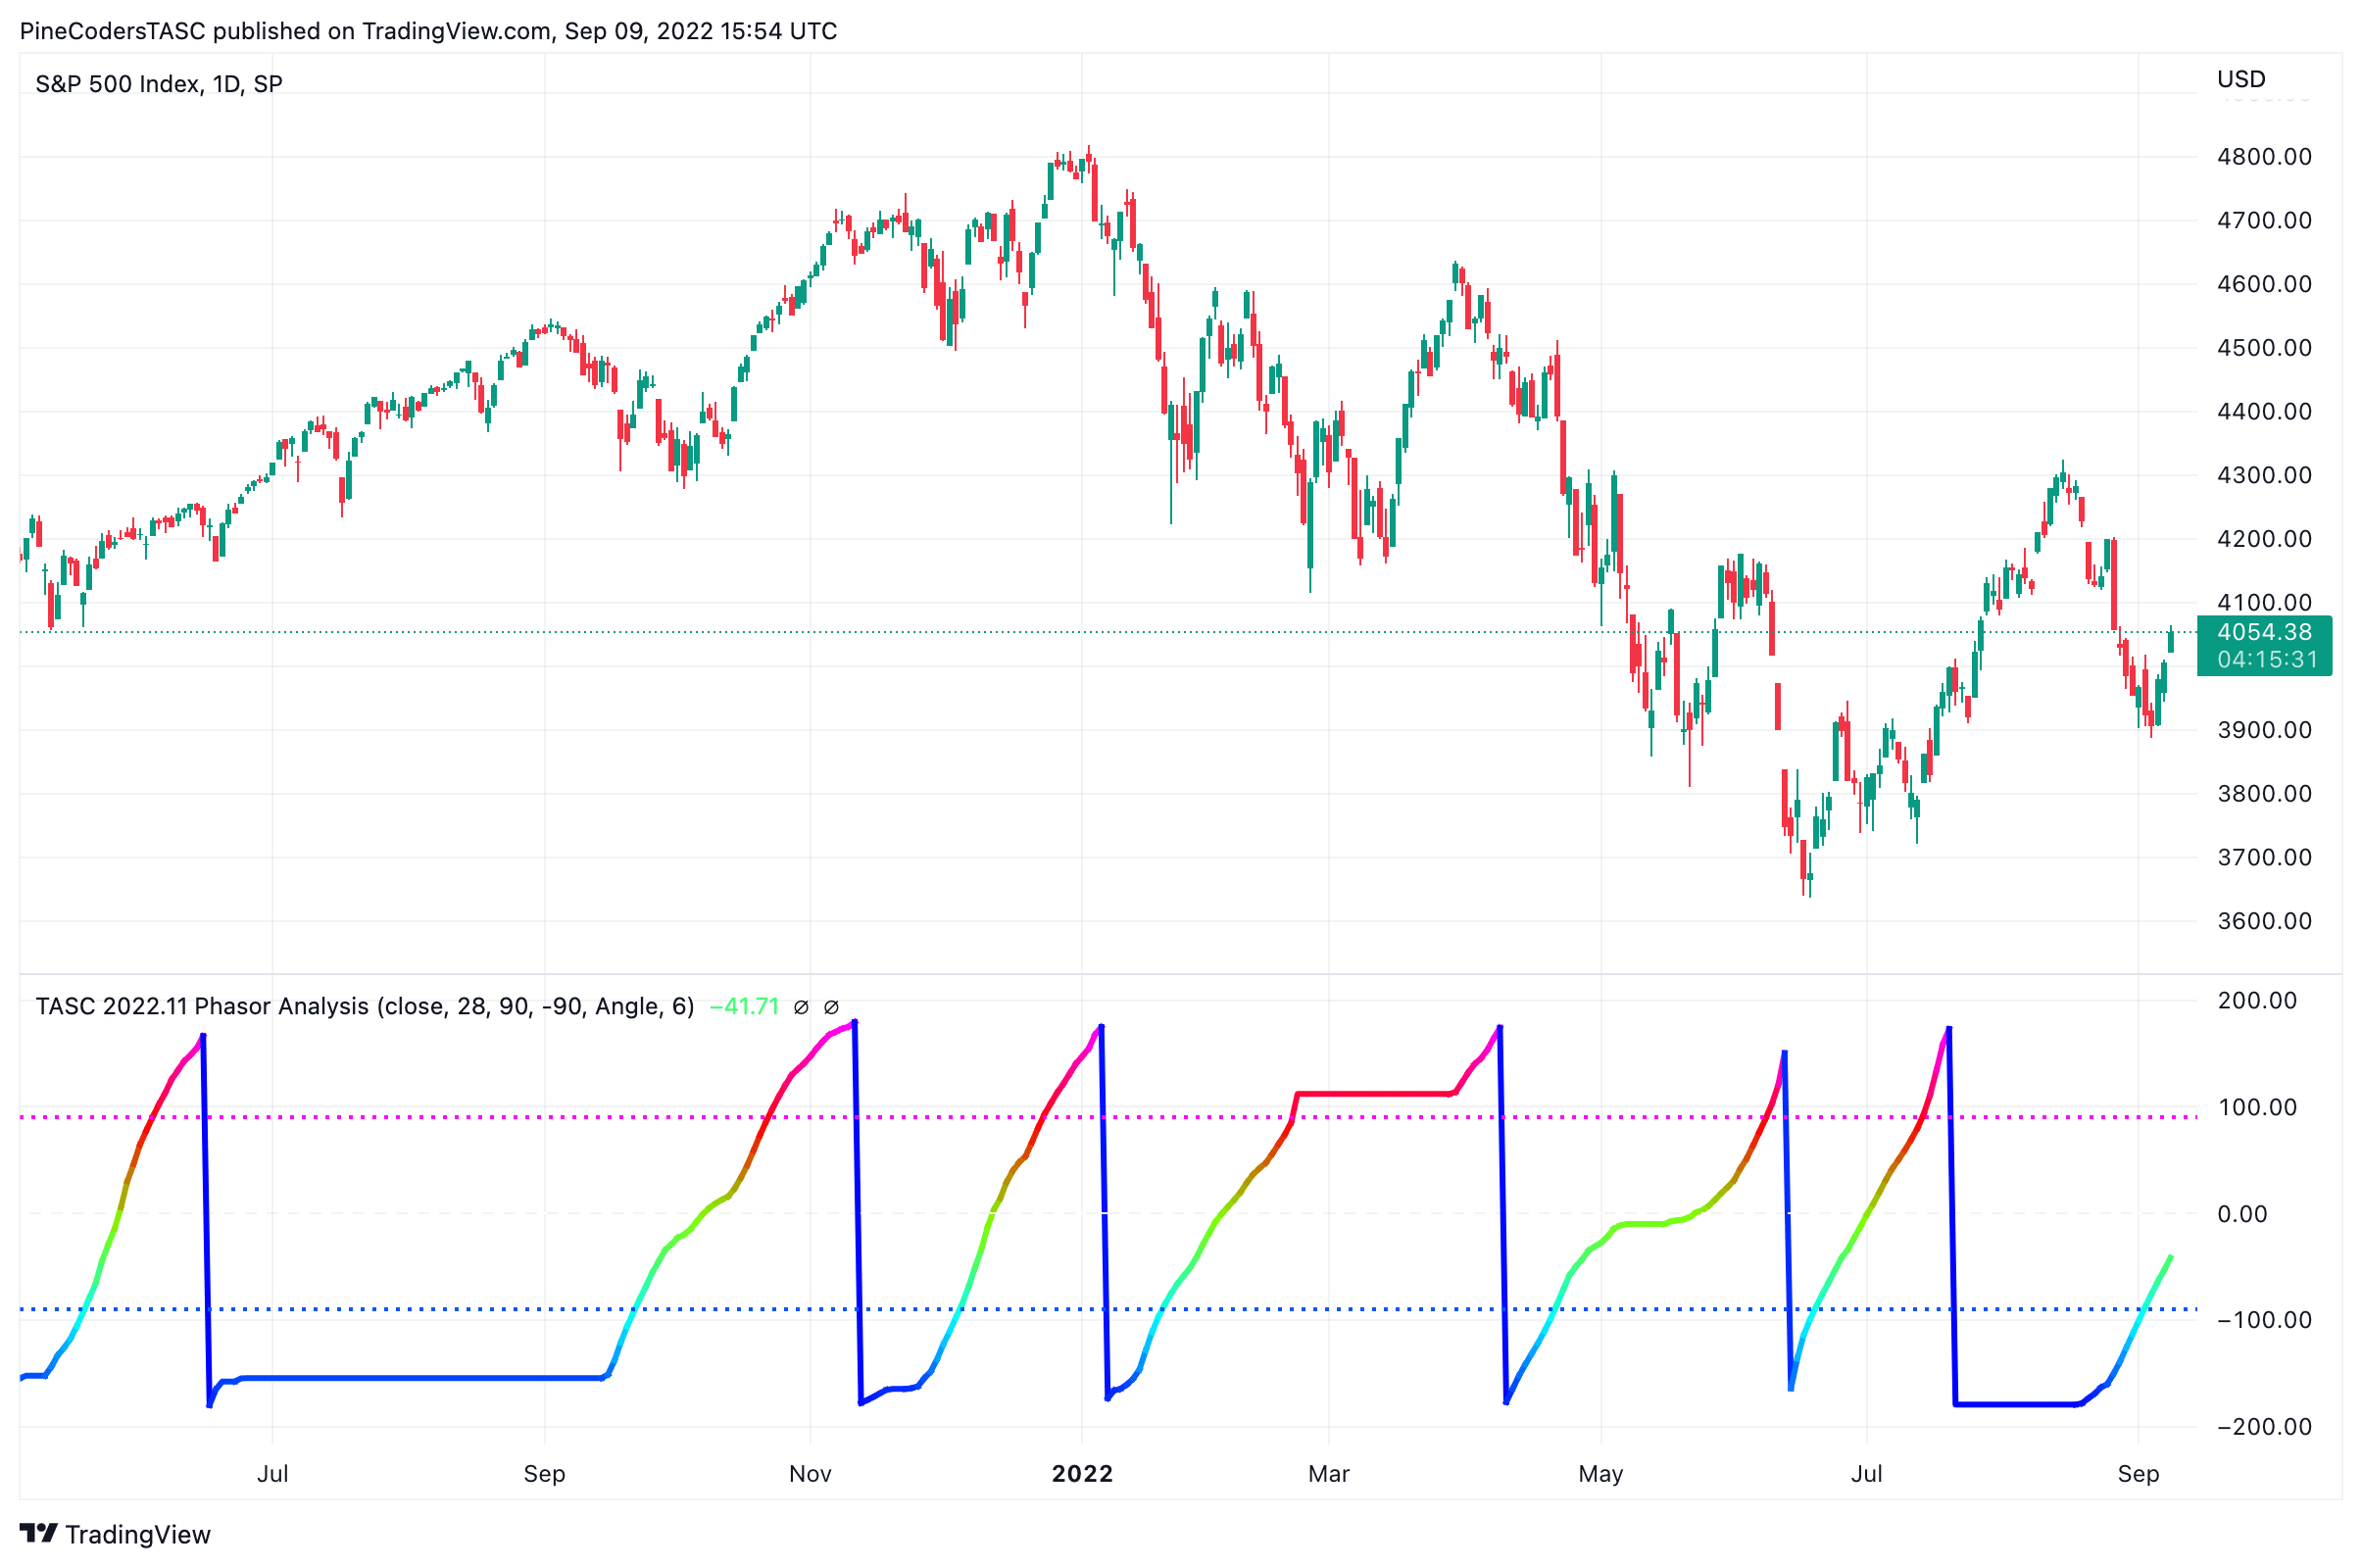Click the 4400.00 price axis label

coord(2264,412)
